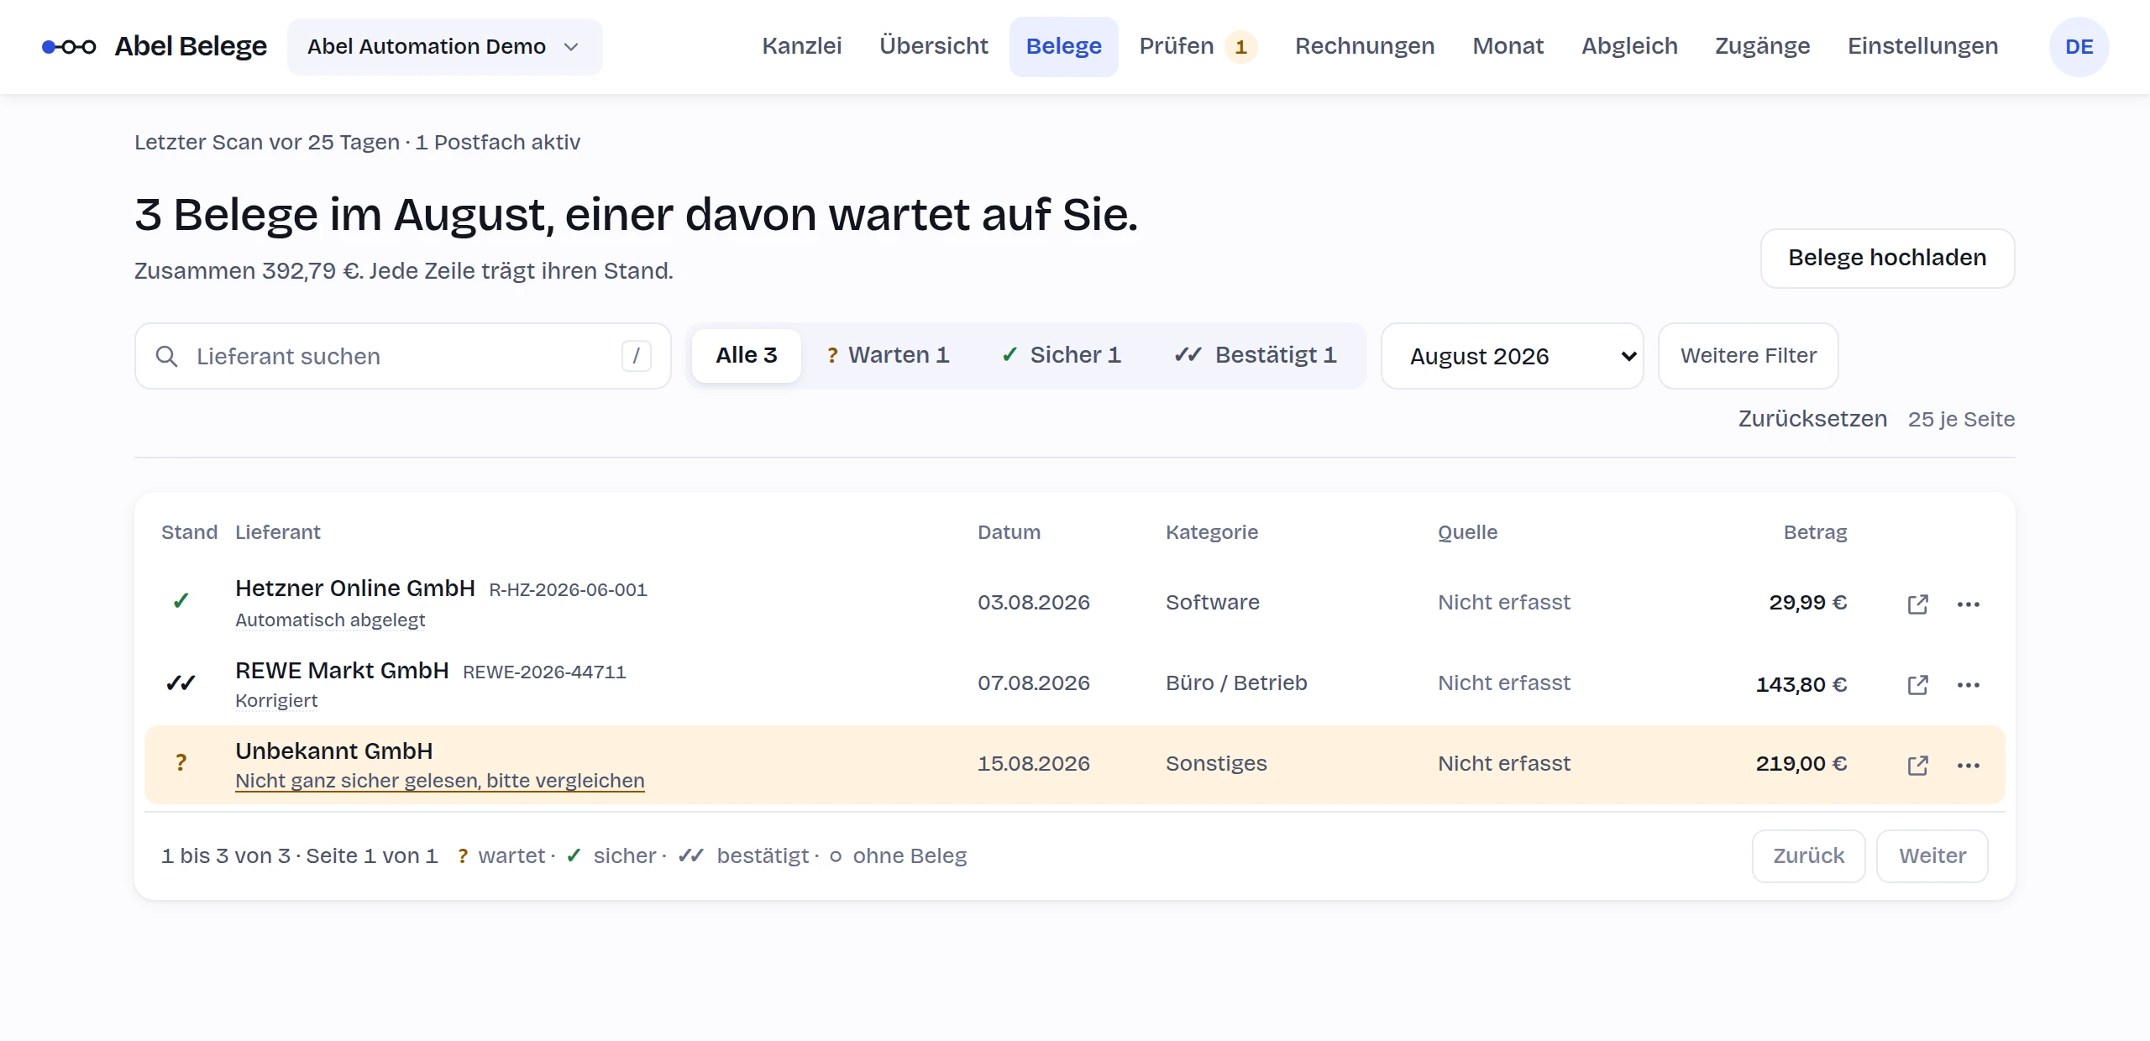Click the slash shortcut hint in the search box

click(636, 356)
